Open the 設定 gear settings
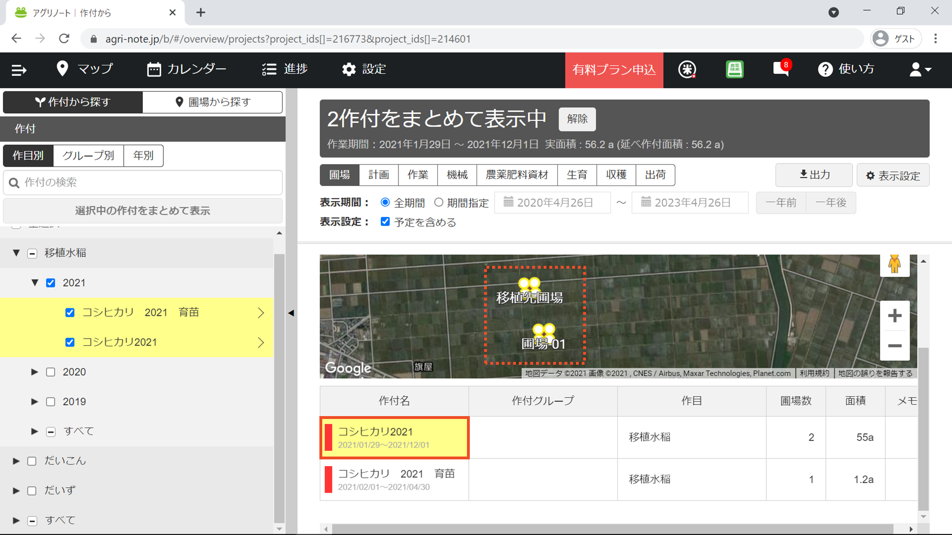This screenshot has width=952, height=535. click(x=364, y=69)
